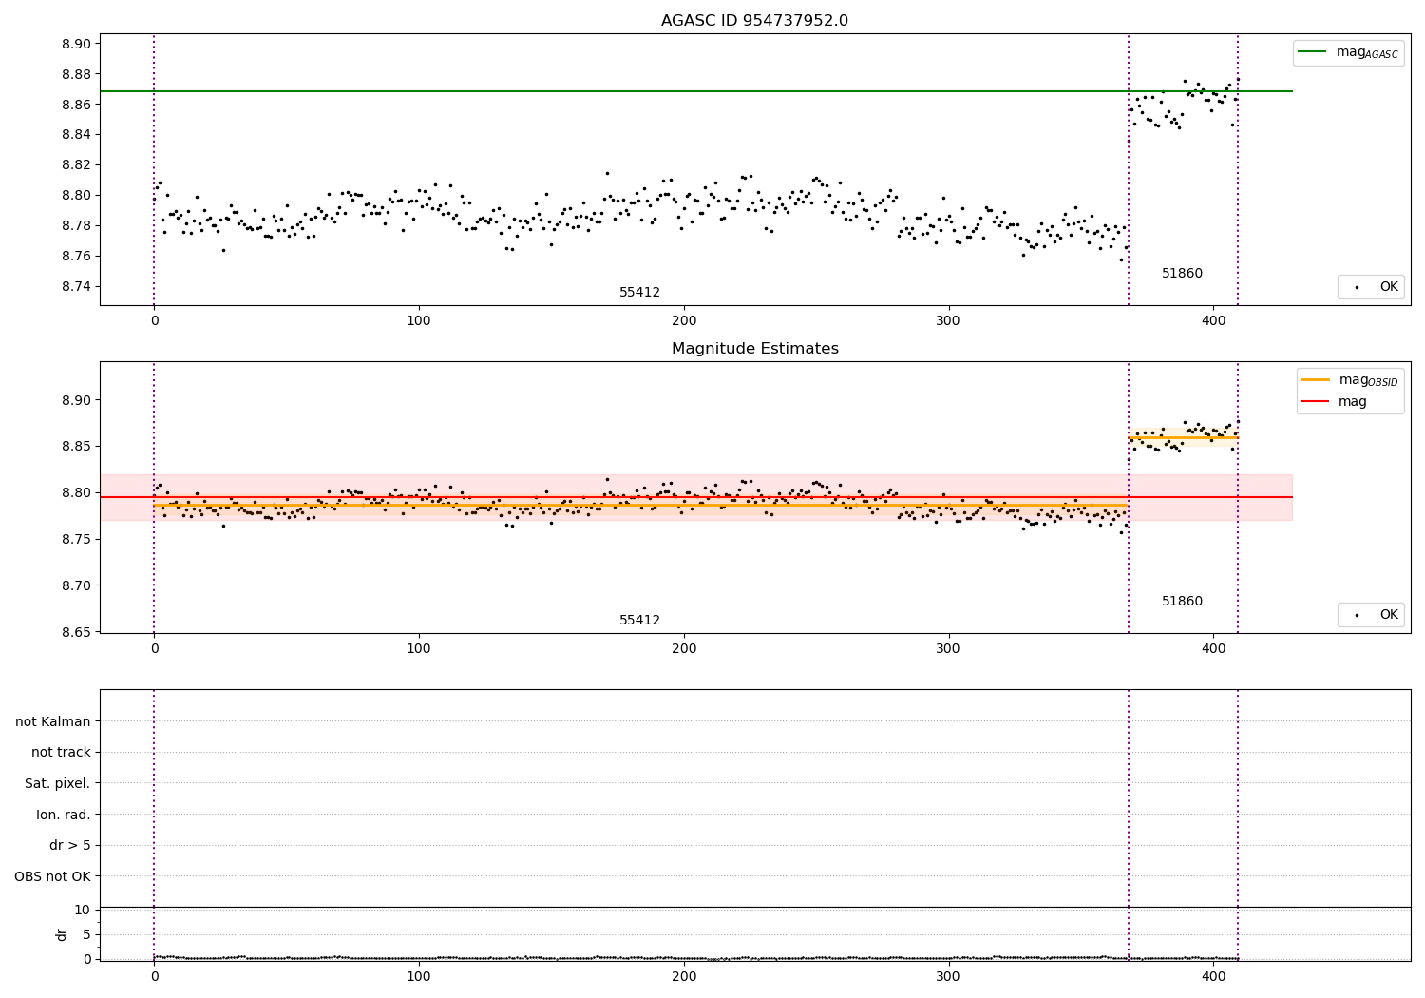The image size is (1425, 998).
Task: Click the 8.70 y-axis tick label
Action: tap(75, 586)
